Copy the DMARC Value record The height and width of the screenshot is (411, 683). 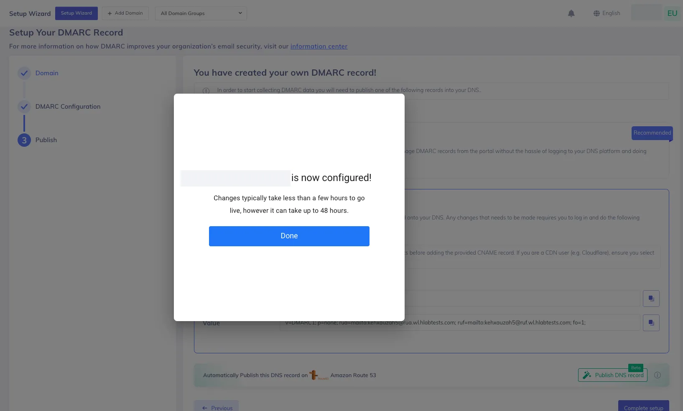coord(651,323)
